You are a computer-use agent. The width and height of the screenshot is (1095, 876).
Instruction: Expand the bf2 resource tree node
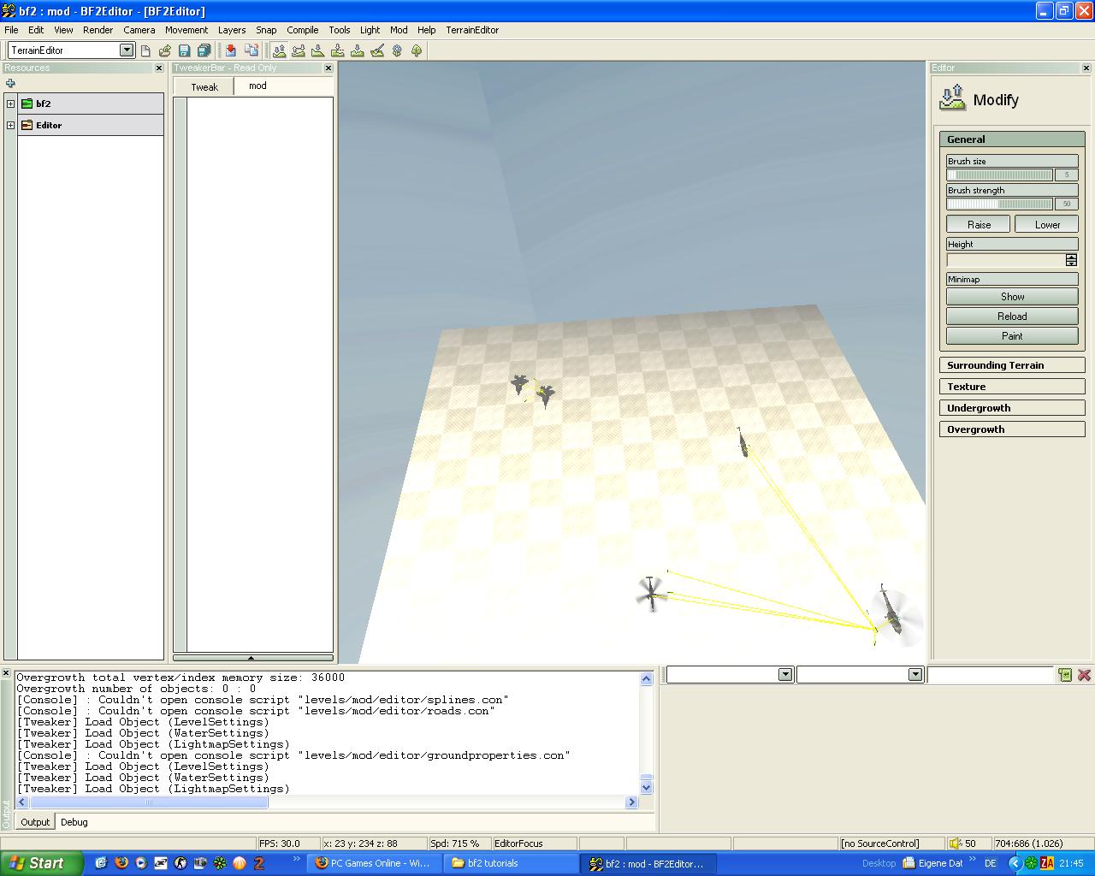click(10, 104)
